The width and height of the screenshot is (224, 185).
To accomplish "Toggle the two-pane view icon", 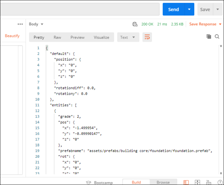I will point(197,182).
